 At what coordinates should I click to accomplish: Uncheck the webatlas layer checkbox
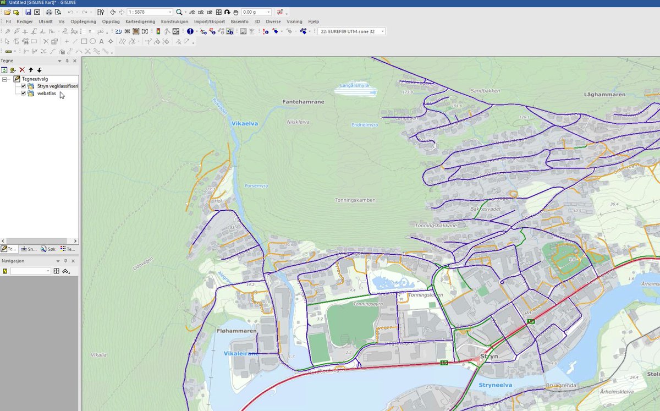pos(23,94)
